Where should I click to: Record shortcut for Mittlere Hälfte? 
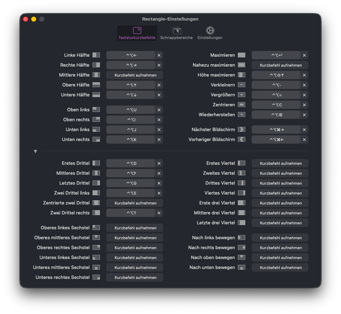pos(135,75)
